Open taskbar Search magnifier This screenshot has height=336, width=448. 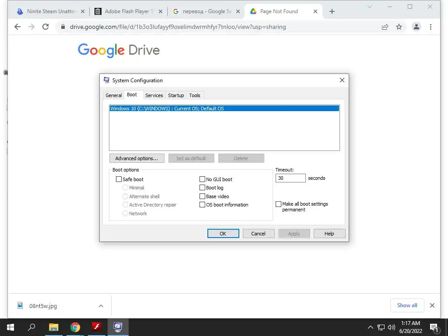pos(31,326)
